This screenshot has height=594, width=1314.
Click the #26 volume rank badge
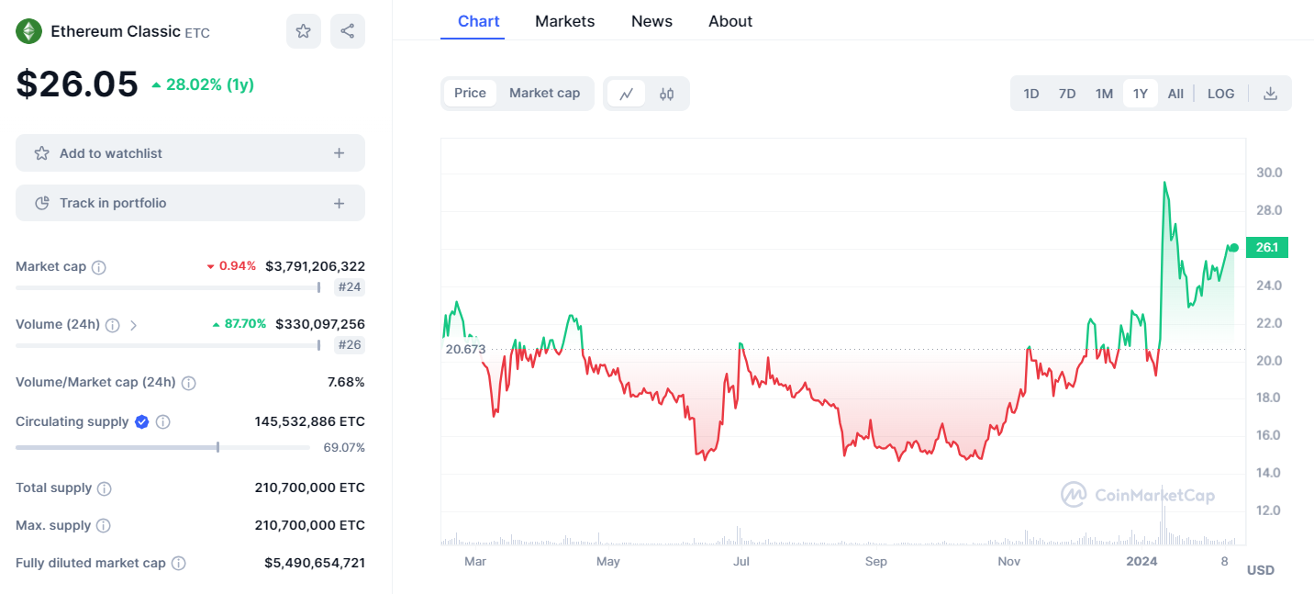click(x=350, y=345)
